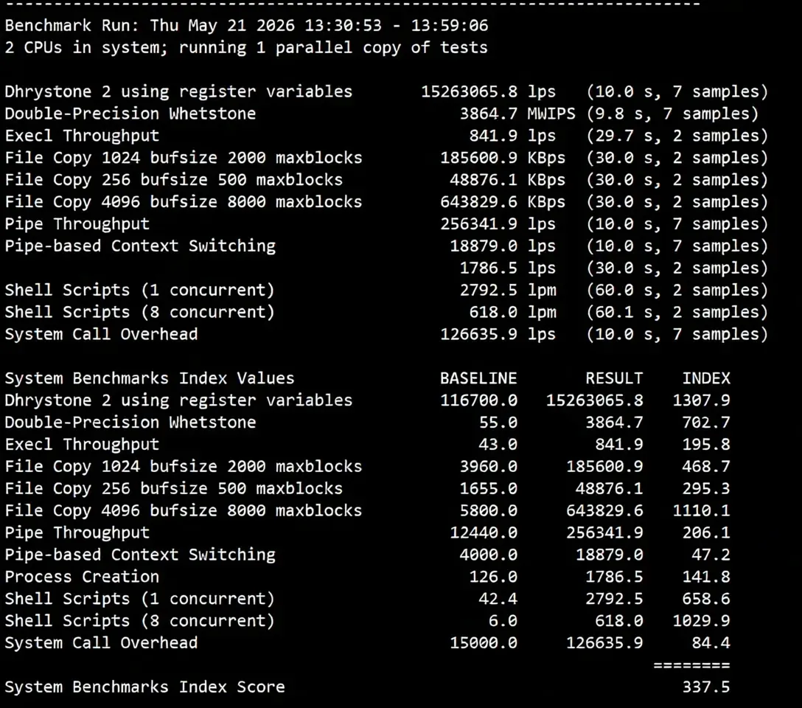The height and width of the screenshot is (708, 802).
Task: Click System Call Overhead baseline '15000.0'
Action: pos(484,642)
